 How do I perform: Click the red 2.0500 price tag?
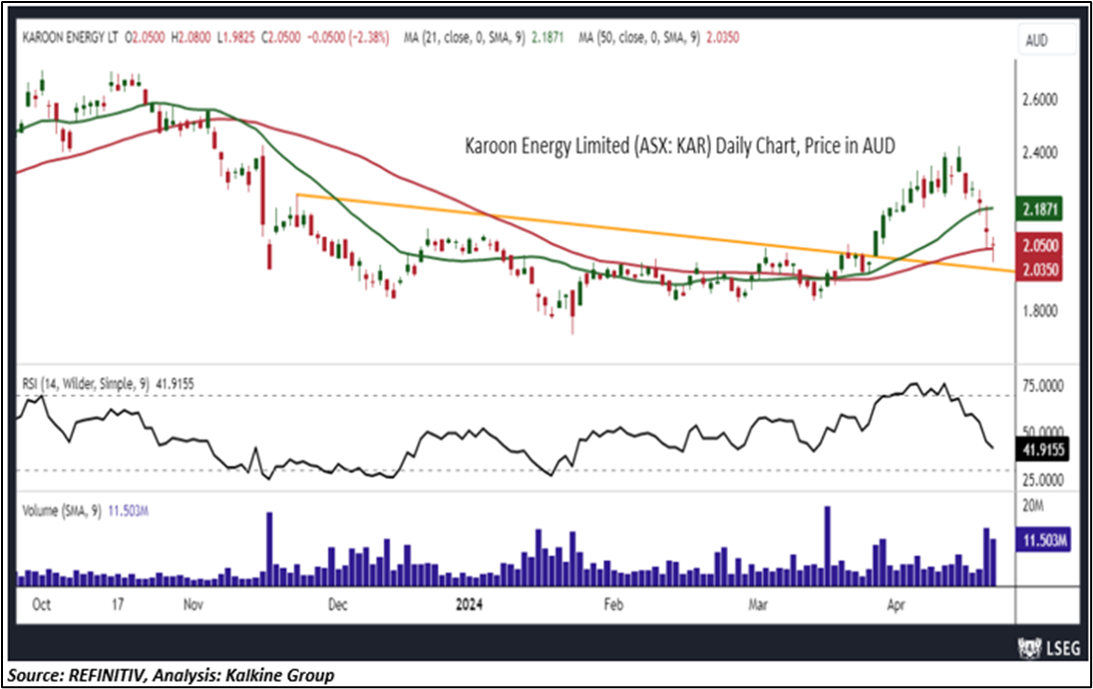[x=1041, y=246]
